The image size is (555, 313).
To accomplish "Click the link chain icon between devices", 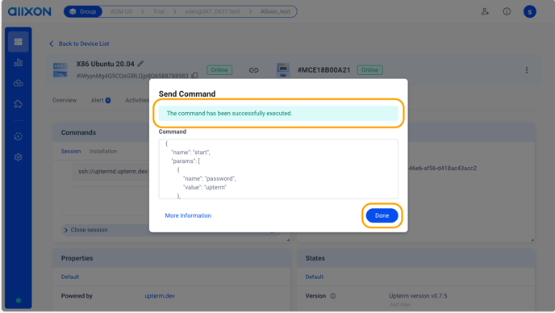I will (x=253, y=70).
